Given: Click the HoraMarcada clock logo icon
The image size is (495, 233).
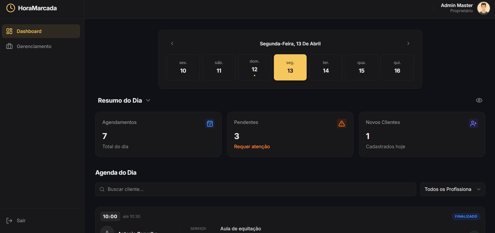Looking at the screenshot, I should coord(11,8).
